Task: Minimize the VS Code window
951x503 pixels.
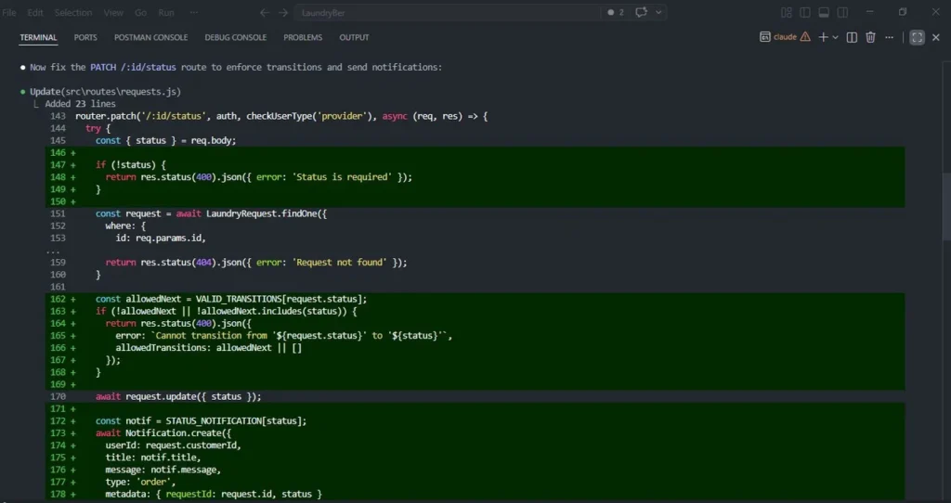Action: point(869,12)
